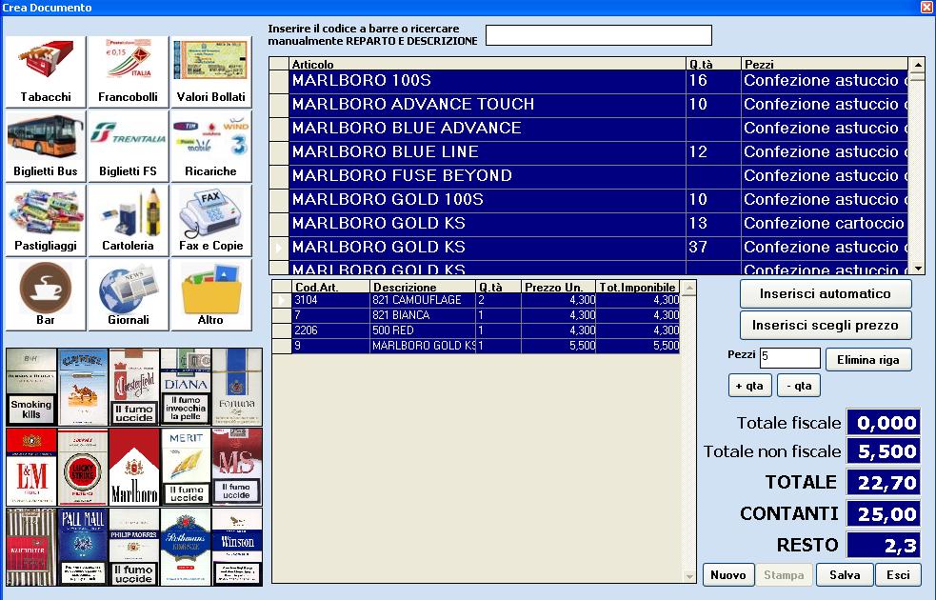The image size is (936, 600).
Task: Select the Philip Morris cigarette pack
Action: 134,547
